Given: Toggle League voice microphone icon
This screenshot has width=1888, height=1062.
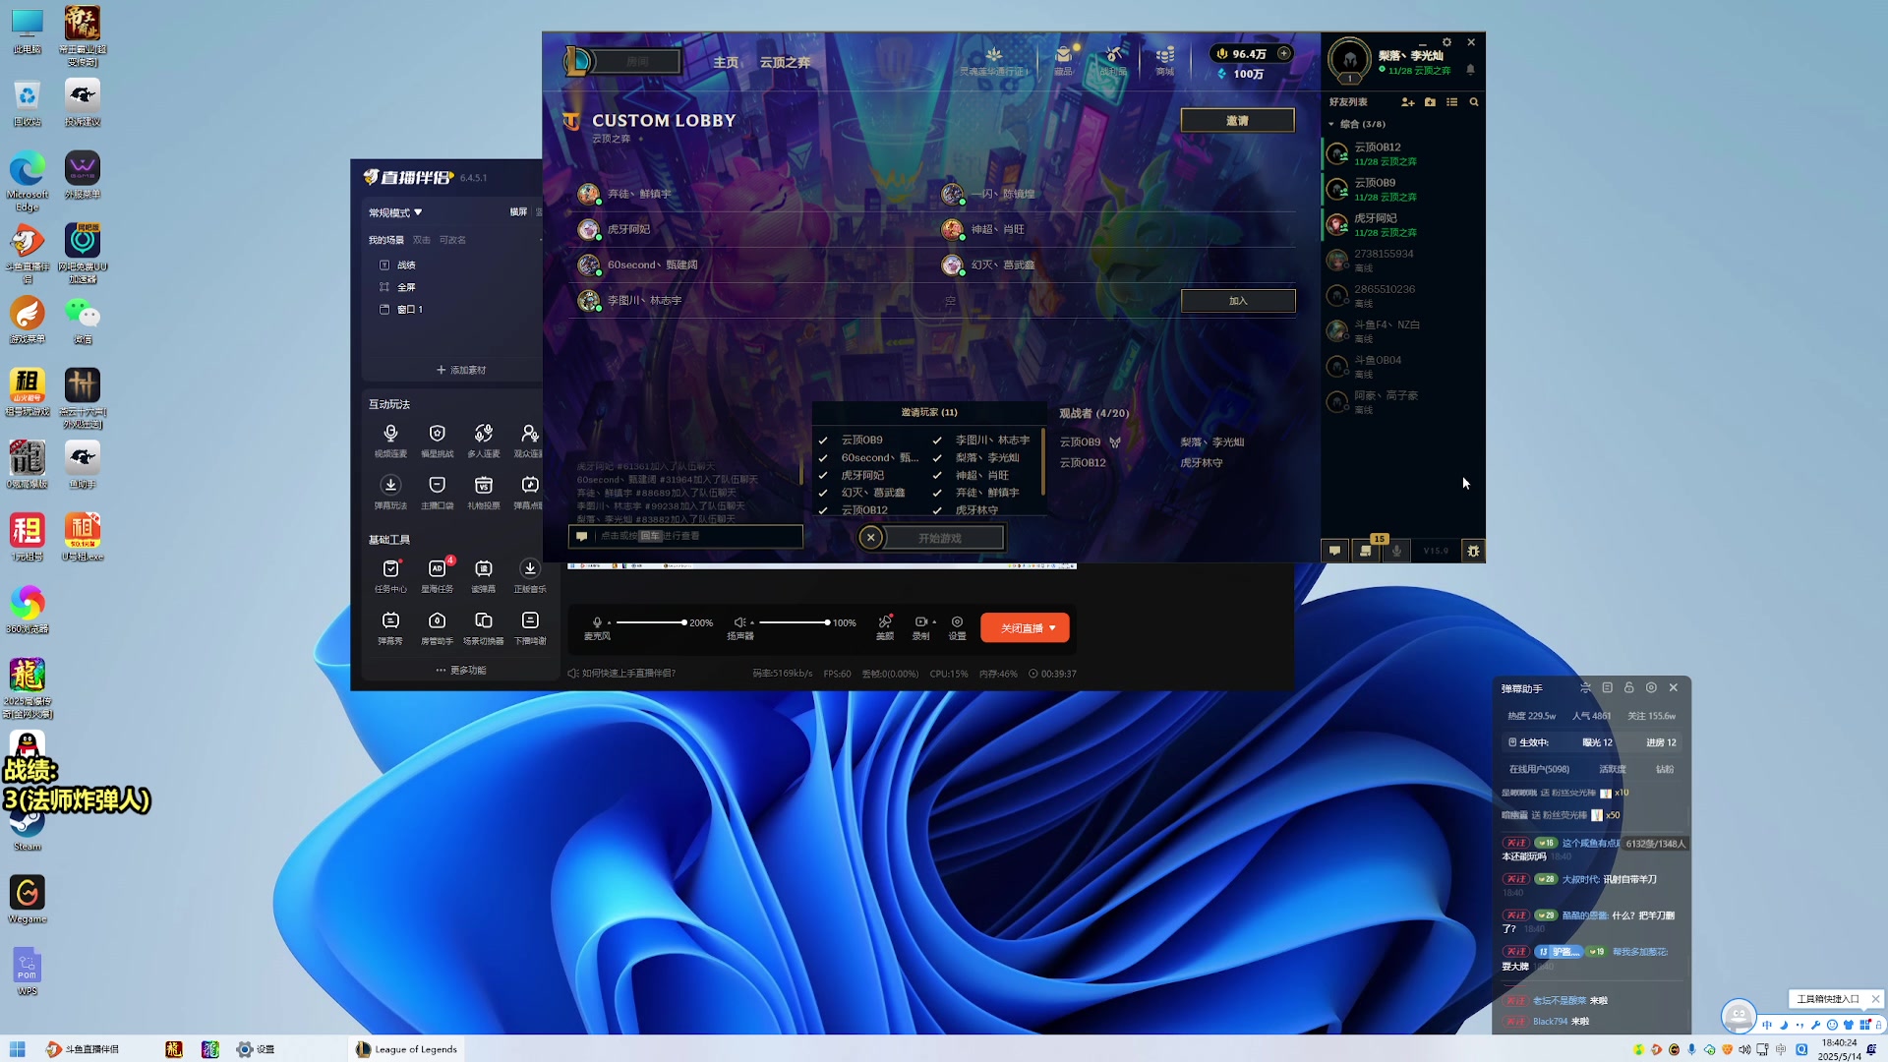Looking at the screenshot, I should coord(1396,551).
